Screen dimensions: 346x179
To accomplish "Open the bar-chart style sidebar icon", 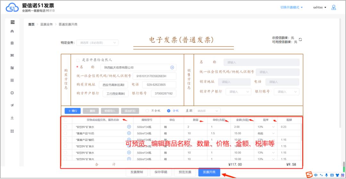I will click(12, 68).
